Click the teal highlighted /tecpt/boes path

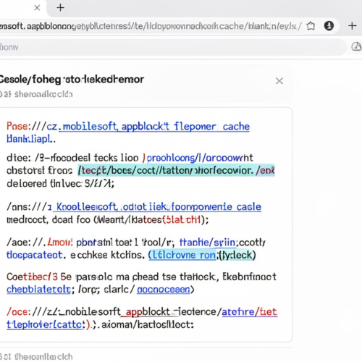coord(176,170)
